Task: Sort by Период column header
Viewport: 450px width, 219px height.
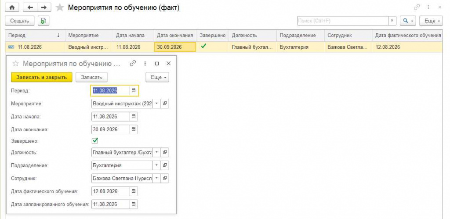Action: tap(35, 36)
